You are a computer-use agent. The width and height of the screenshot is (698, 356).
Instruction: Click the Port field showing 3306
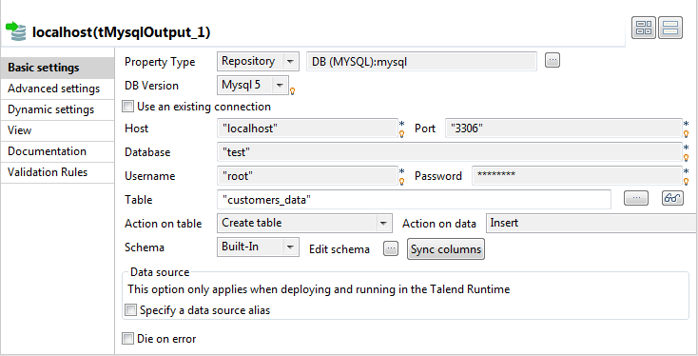pyautogui.click(x=564, y=129)
